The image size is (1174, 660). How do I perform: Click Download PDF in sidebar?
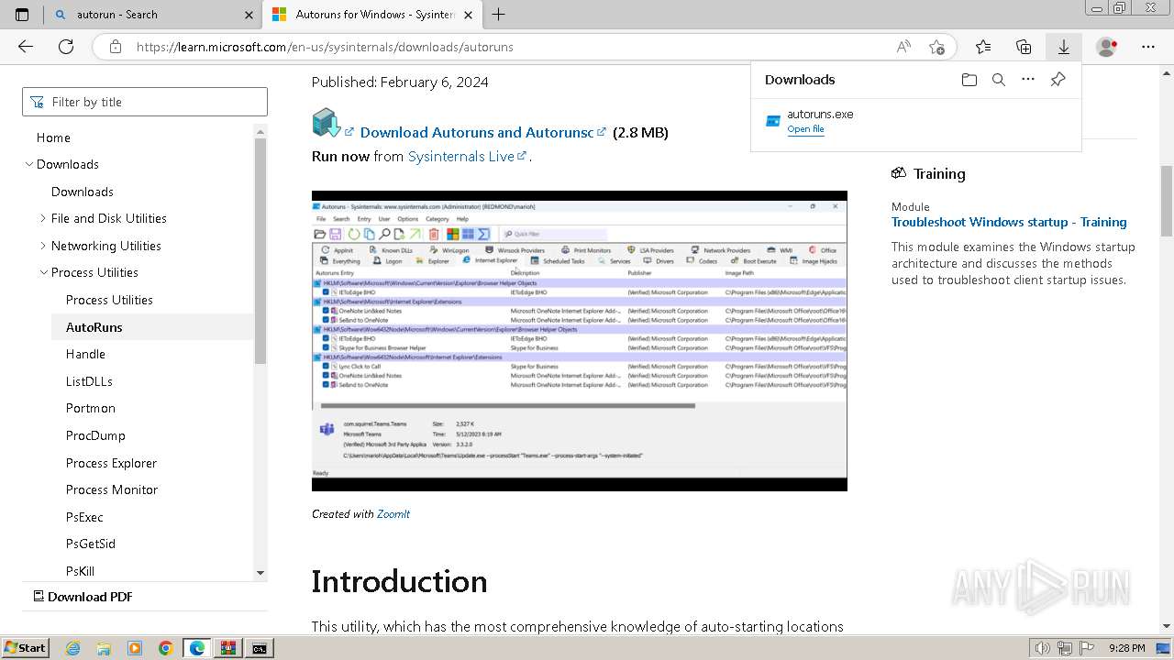pos(83,597)
